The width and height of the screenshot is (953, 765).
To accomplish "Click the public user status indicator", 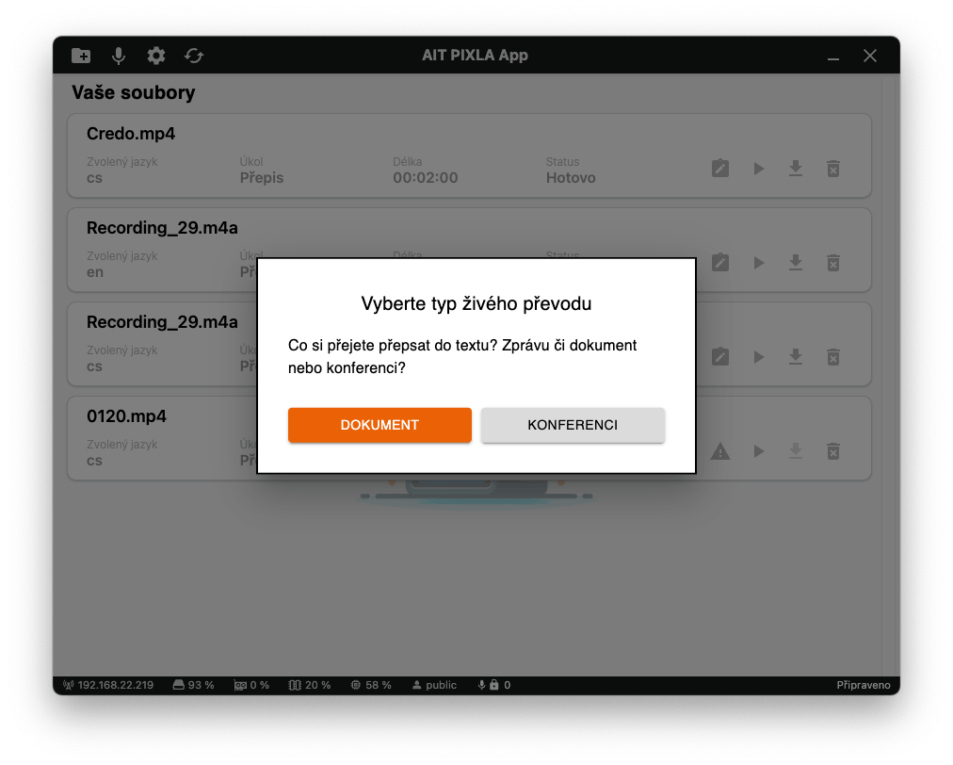I will tap(434, 685).
